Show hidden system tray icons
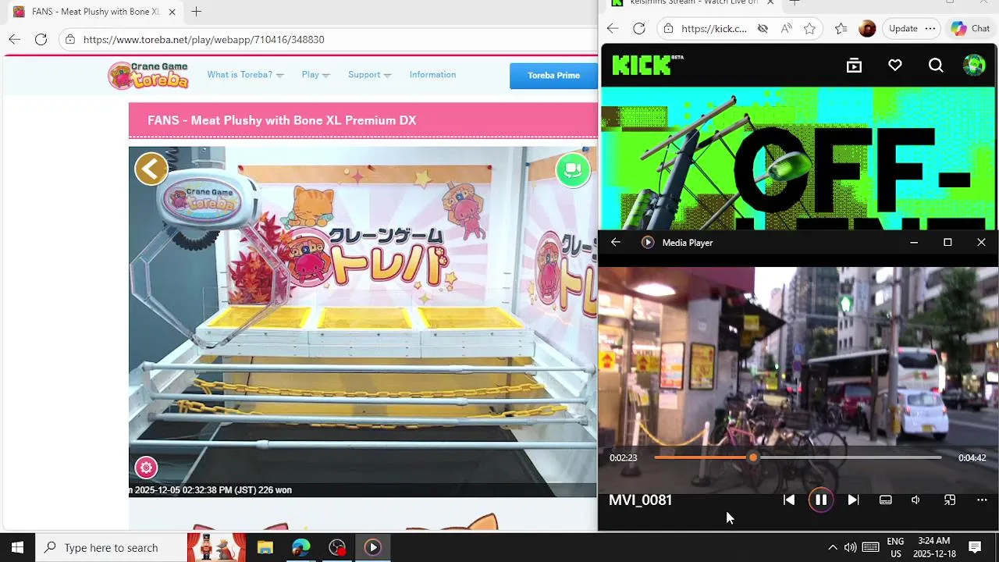Viewport: 999px width, 562px height. 833,548
